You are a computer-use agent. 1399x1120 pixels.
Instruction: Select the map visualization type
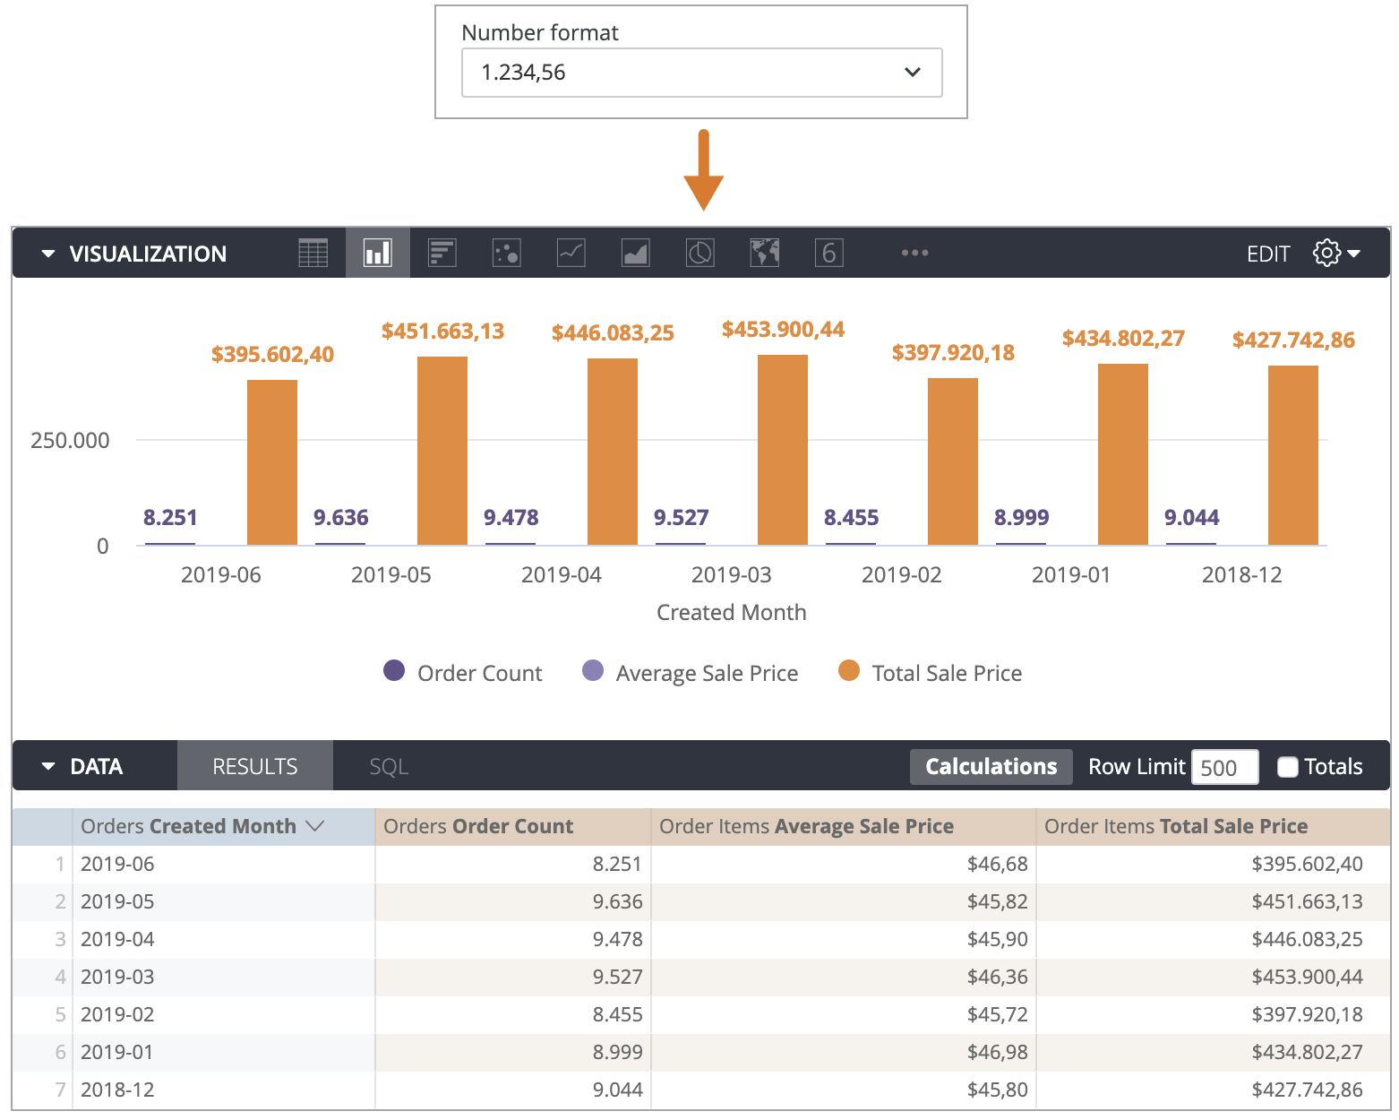pos(764,253)
